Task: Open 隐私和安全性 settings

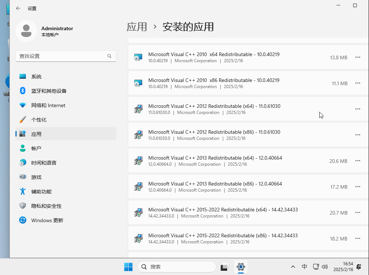Action: coord(66,206)
